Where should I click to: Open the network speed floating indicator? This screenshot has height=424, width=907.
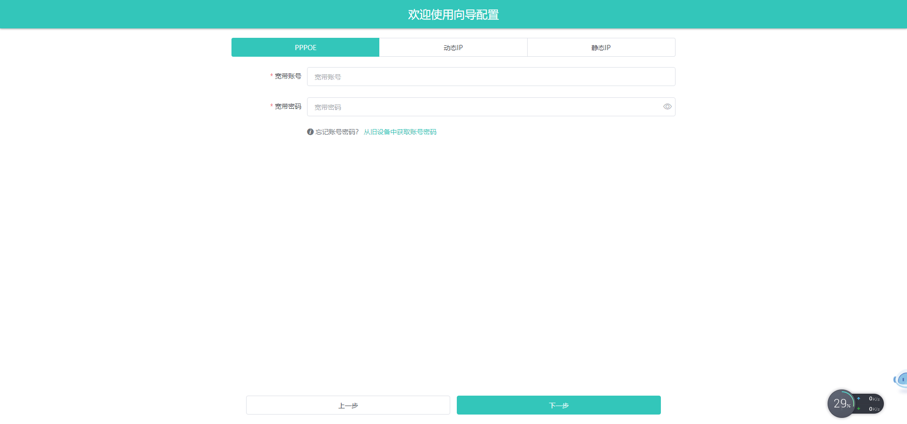[x=870, y=404]
